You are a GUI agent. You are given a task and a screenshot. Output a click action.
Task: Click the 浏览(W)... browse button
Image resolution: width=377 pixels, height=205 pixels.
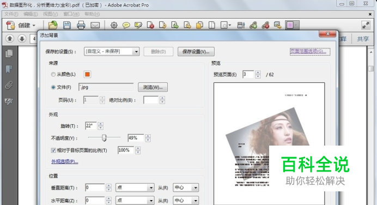pos(153,87)
